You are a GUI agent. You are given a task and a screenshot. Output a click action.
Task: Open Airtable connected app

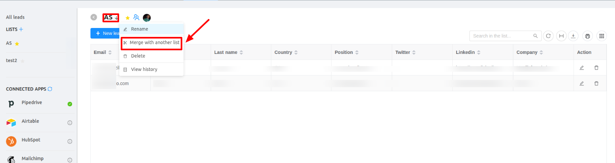coord(30,121)
